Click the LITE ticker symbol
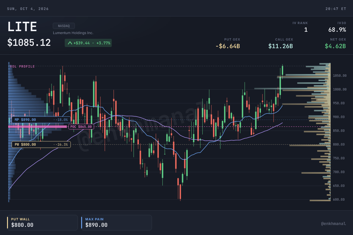The width and height of the screenshot is (353, 235). click(x=22, y=27)
